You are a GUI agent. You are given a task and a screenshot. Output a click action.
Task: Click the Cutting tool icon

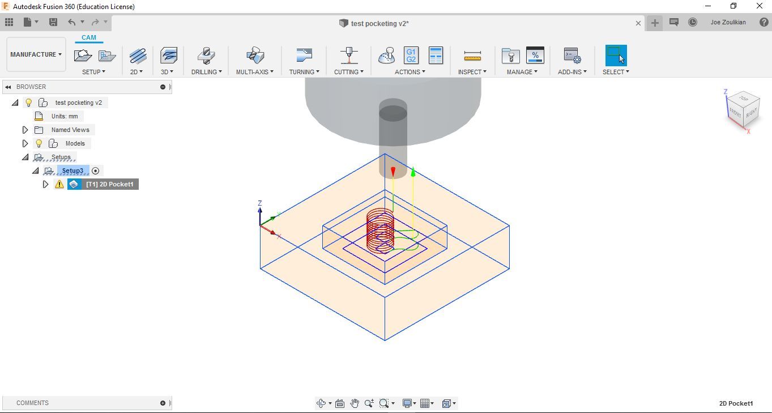pyautogui.click(x=349, y=56)
